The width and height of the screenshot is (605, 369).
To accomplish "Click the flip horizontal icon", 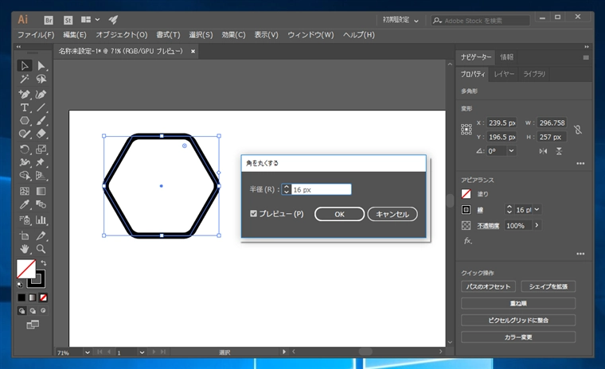I will (x=543, y=151).
